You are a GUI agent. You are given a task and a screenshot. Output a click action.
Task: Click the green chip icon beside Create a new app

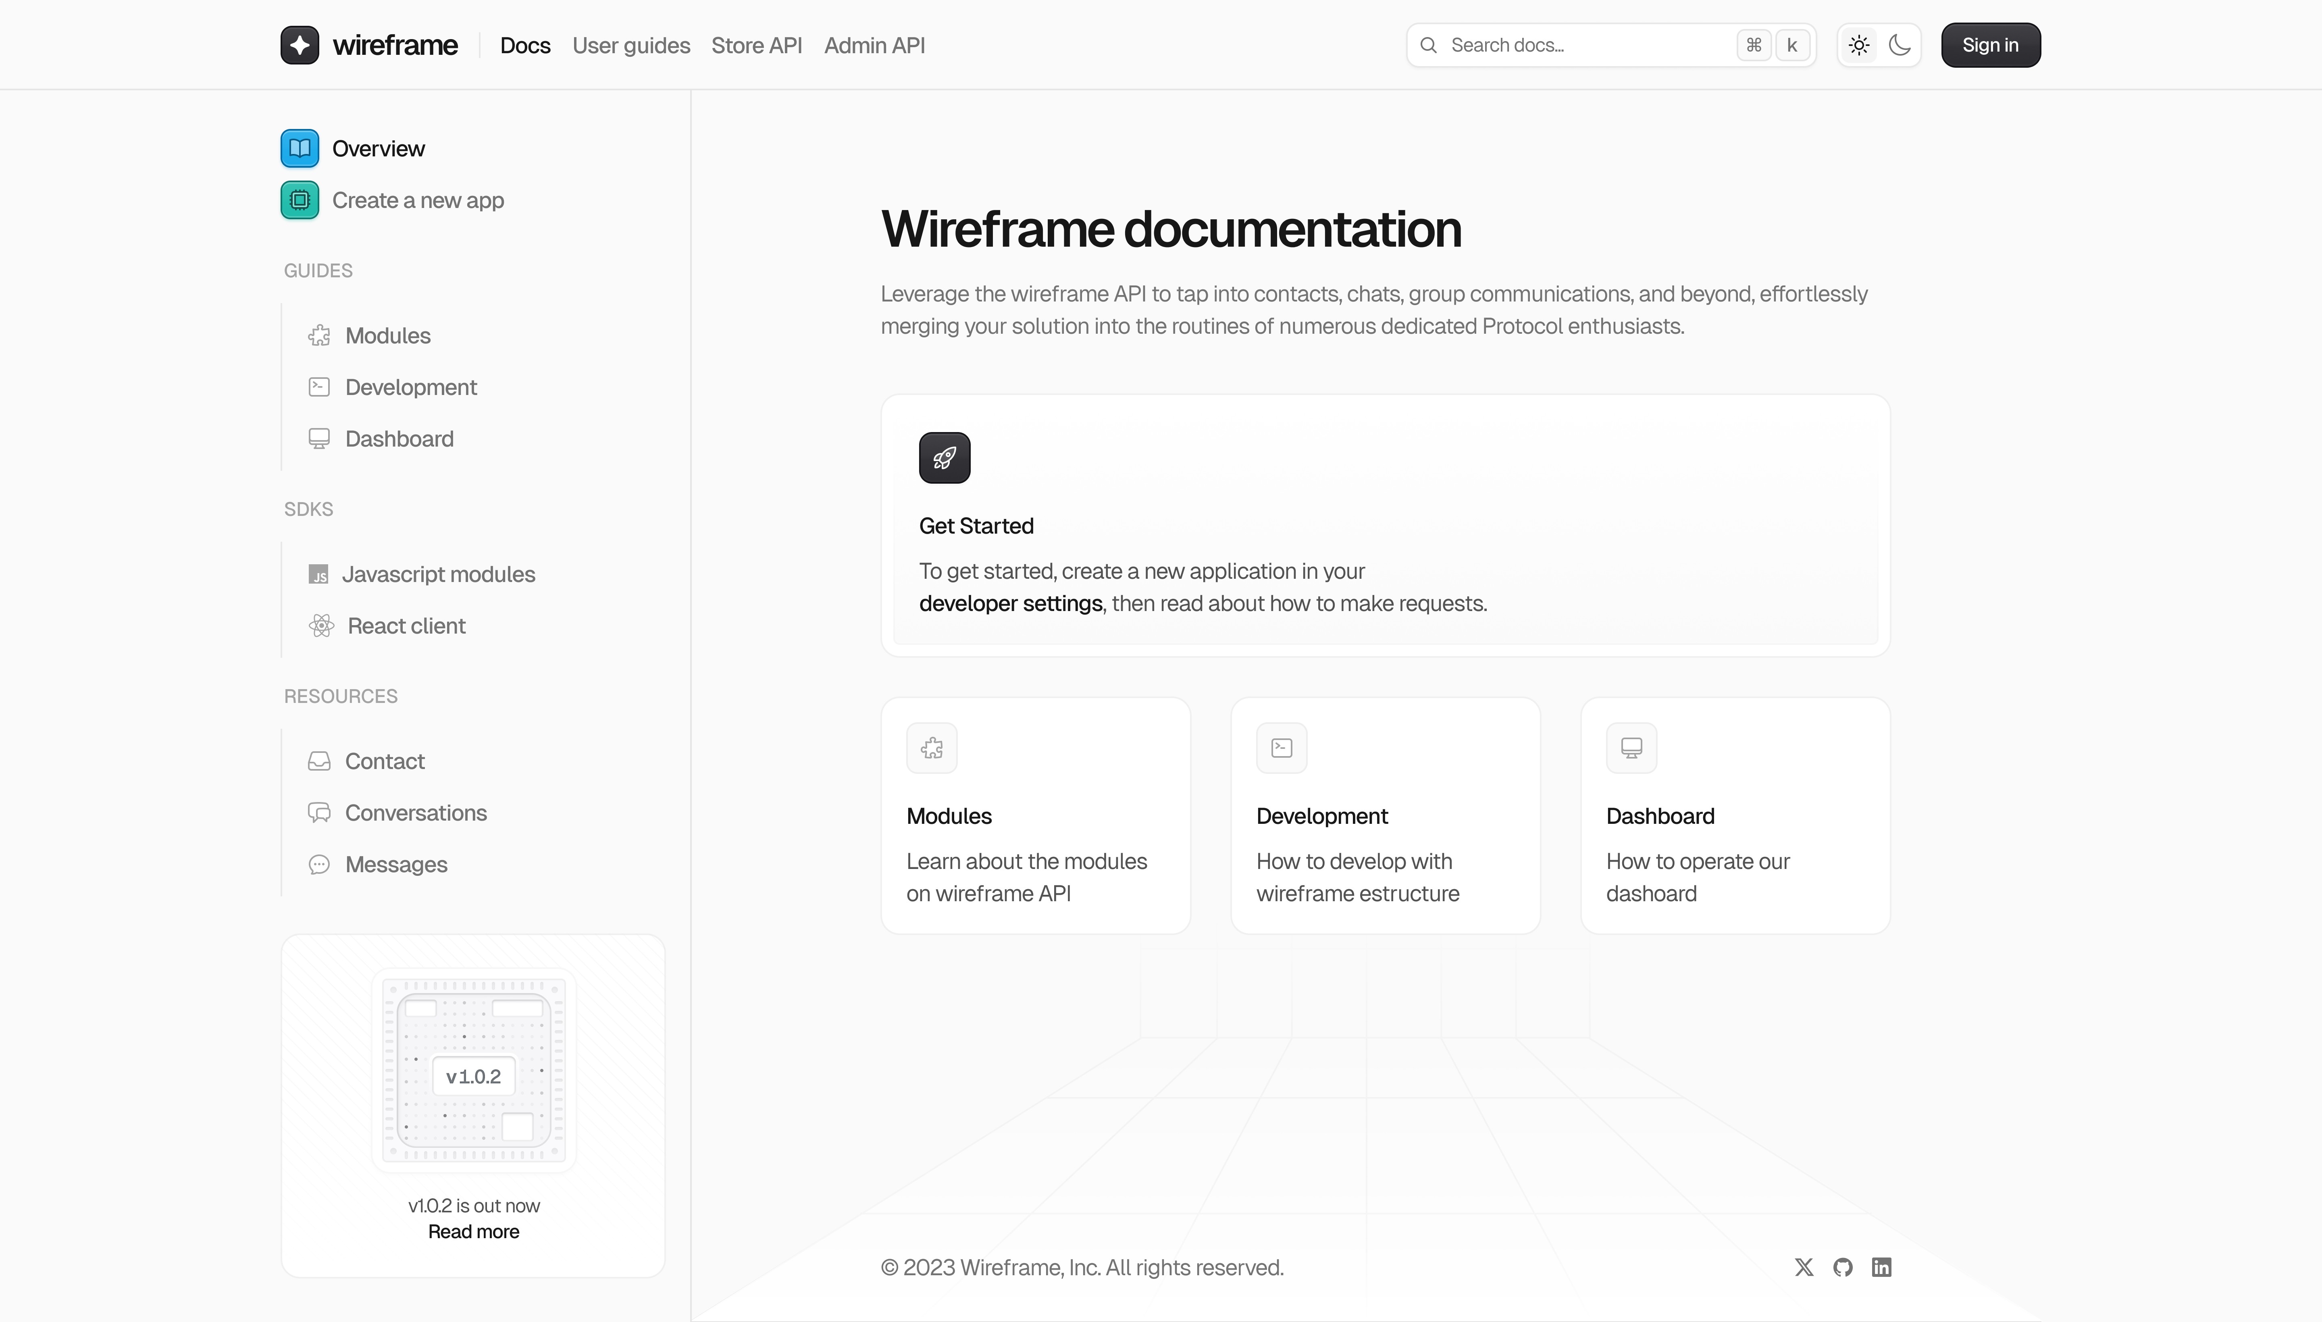click(x=300, y=201)
